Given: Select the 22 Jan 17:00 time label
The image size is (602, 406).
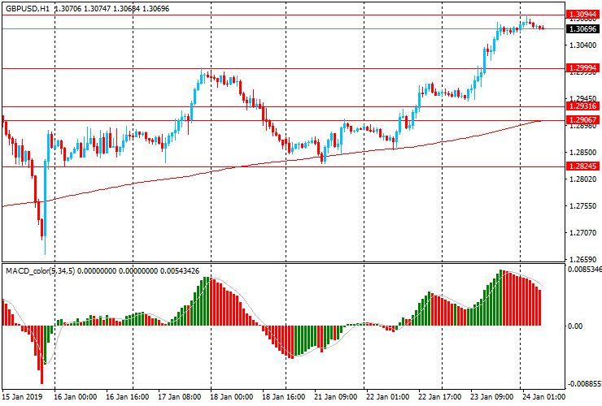Looking at the screenshot, I should 440,398.
